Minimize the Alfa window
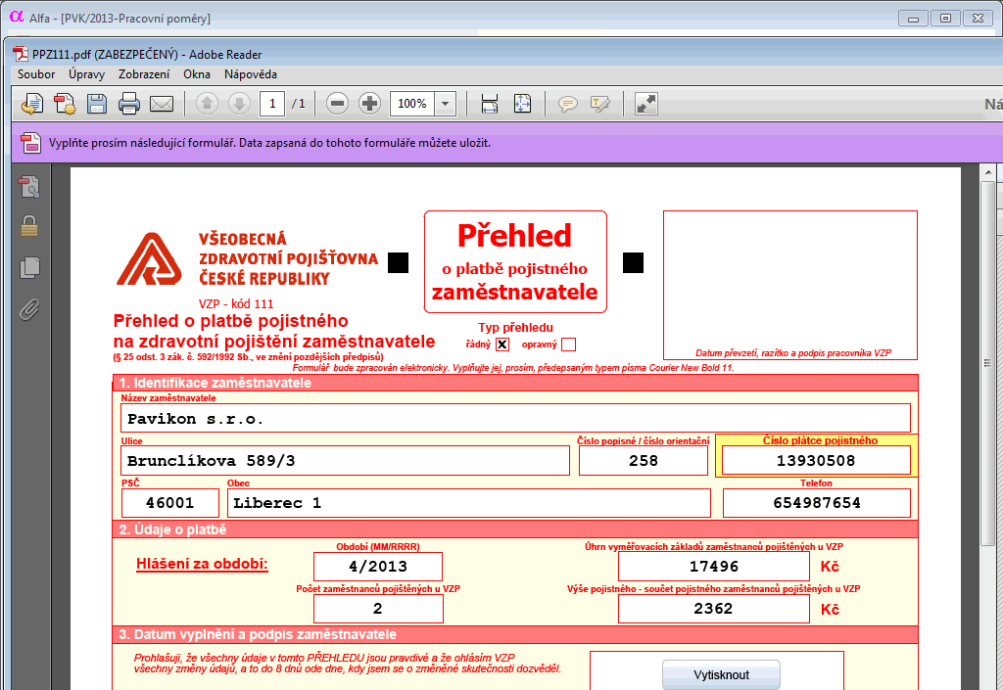 [914, 18]
